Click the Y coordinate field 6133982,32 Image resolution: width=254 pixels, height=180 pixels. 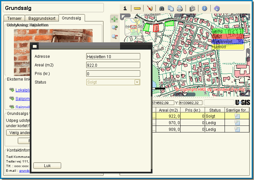pos(190,103)
